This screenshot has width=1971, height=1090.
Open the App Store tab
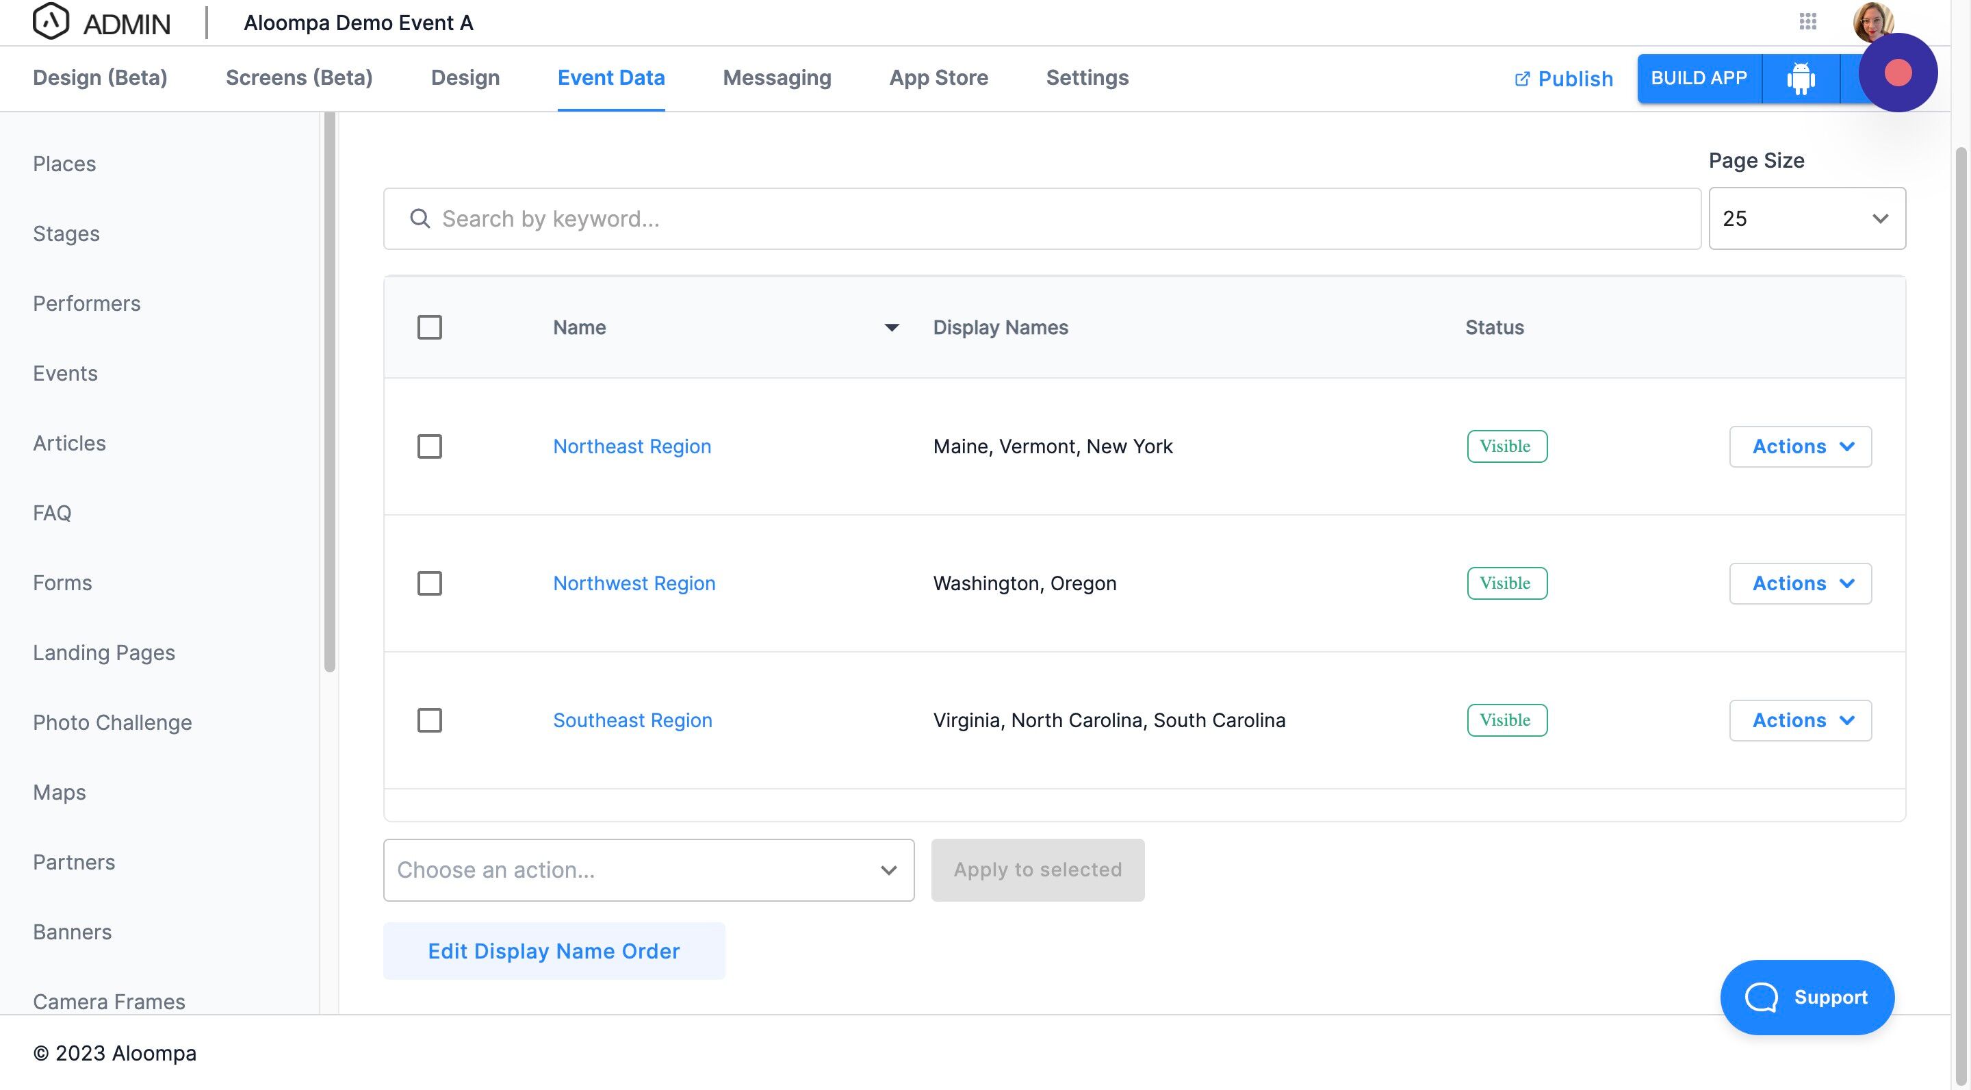(x=939, y=78)
